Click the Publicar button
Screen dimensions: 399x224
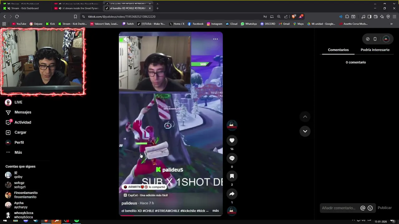tap(385, 208)
